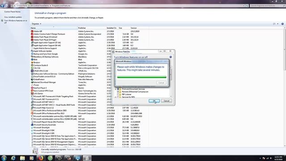Click the volume icon in system tray
Image resolution: width=286 pixels, height=161 pixels.
[x=271, y=158]
